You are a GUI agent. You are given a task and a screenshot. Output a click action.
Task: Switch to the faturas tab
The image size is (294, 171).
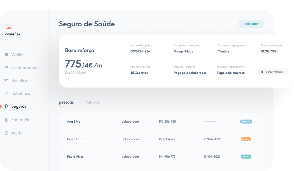click(x=93, y=102)
